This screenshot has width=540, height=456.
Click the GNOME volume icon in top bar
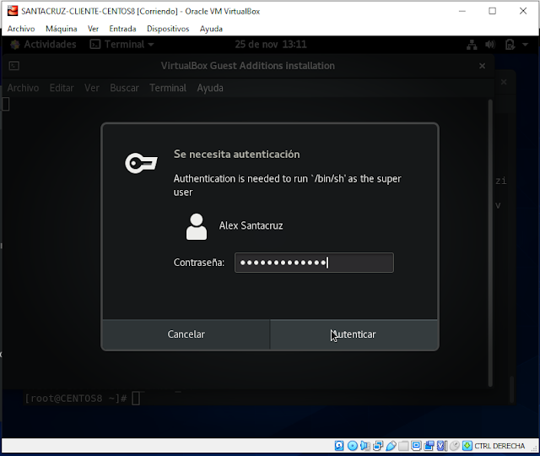490,45
